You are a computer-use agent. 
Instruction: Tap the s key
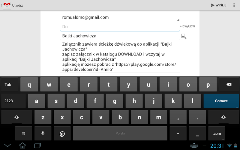[56, 101]
